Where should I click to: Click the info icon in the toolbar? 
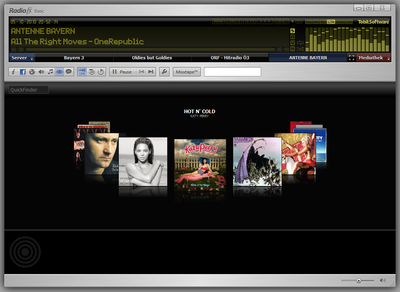point(14,72)
